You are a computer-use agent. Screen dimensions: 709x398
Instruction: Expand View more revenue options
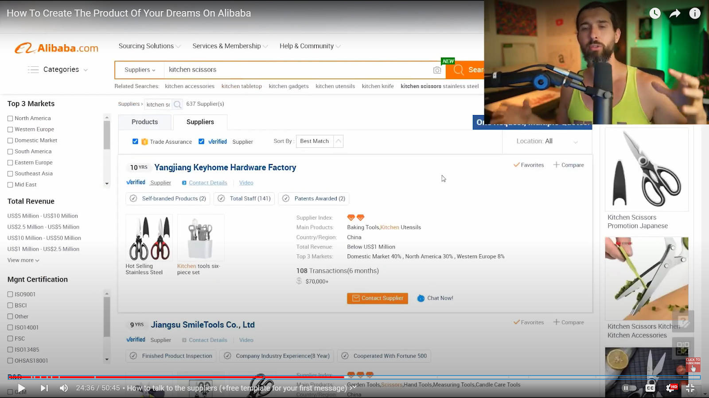[23, 260]
